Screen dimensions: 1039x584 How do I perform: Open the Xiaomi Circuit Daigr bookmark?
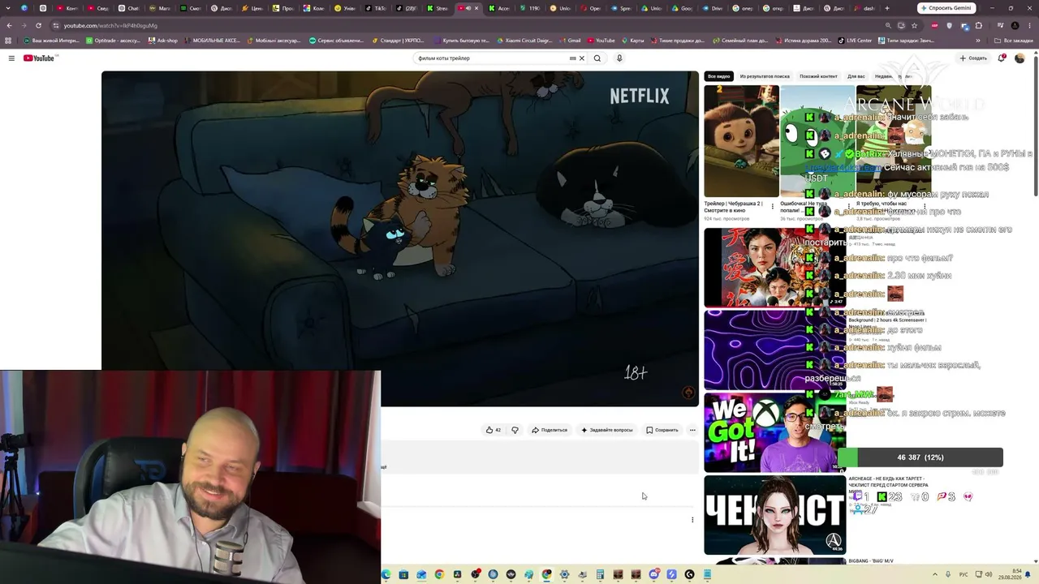[524, 41]
